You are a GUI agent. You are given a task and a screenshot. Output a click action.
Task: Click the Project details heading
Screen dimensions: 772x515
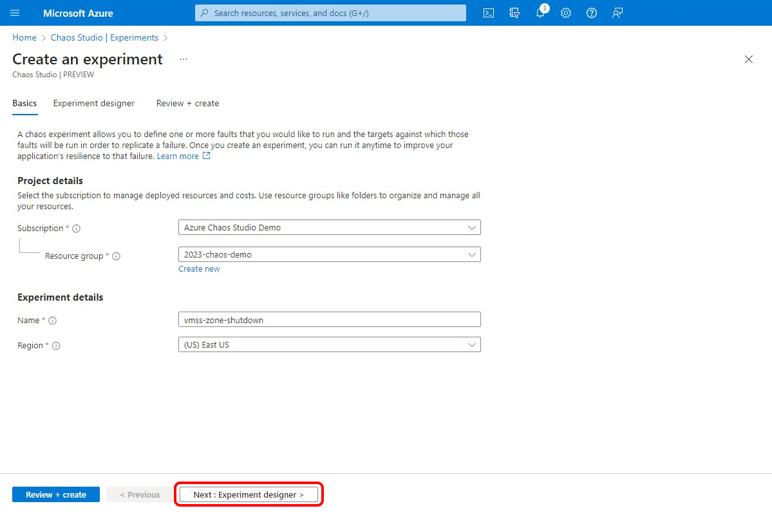coord(50,181)
